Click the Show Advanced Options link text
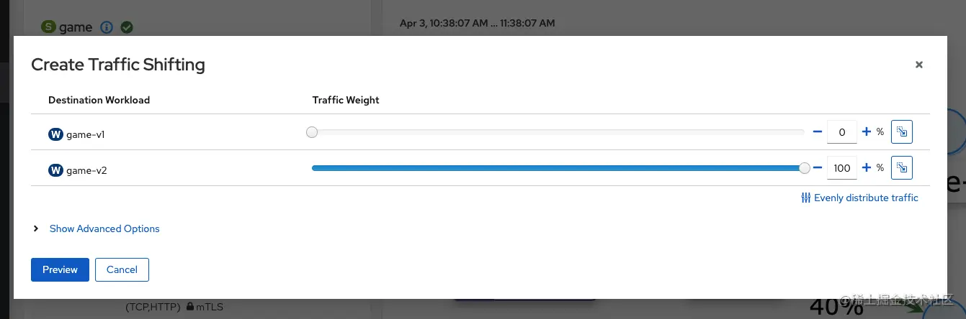Viewport: 966px width, 319px height. 104,228
